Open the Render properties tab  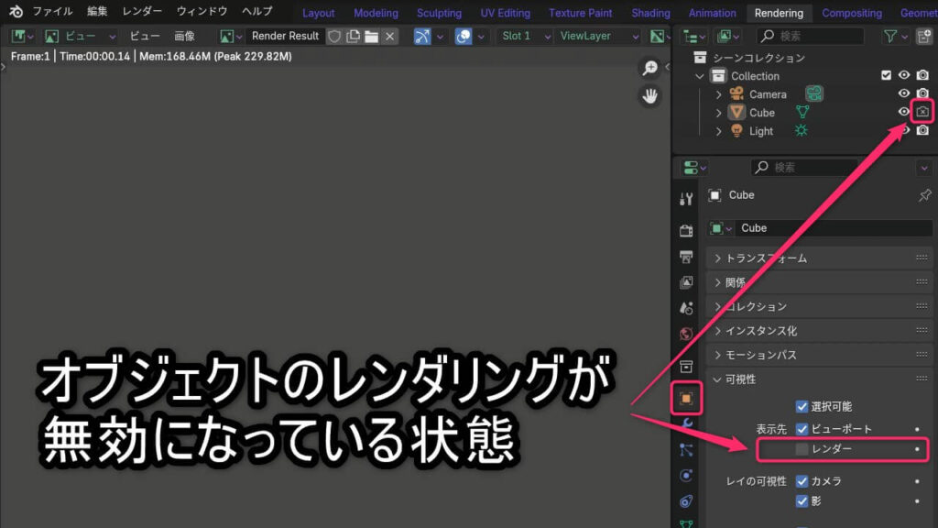tap(686, 230)
